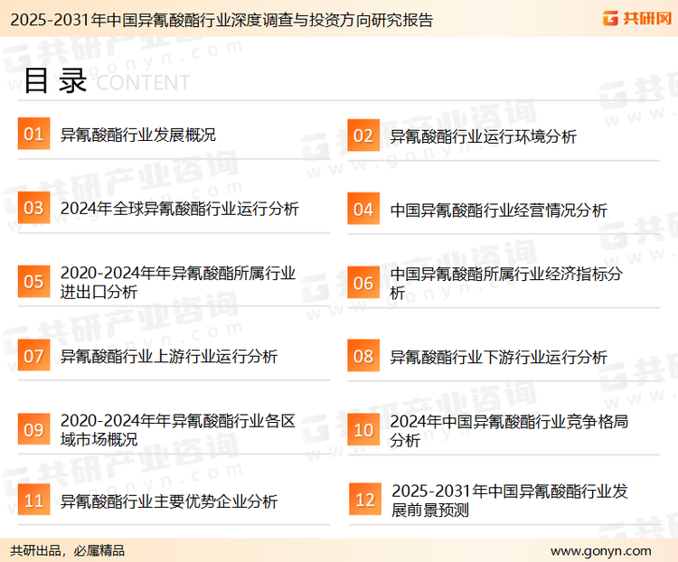
Task: Select chapter title 异氰酸酯行业运行环境分析
Action: pyautogui.click(x=483, y=136)
